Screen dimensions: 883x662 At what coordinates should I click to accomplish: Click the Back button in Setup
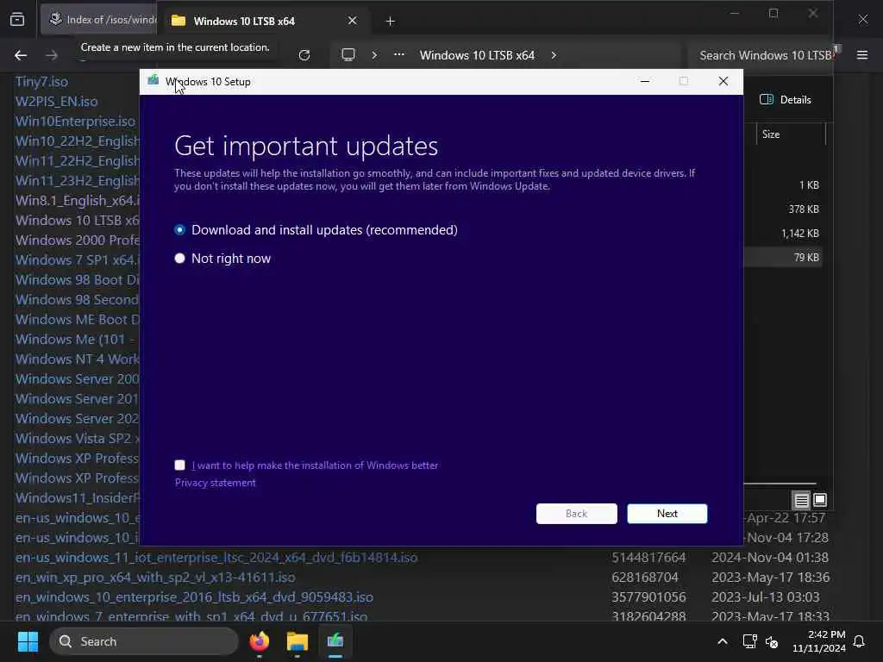click(576, 514)
